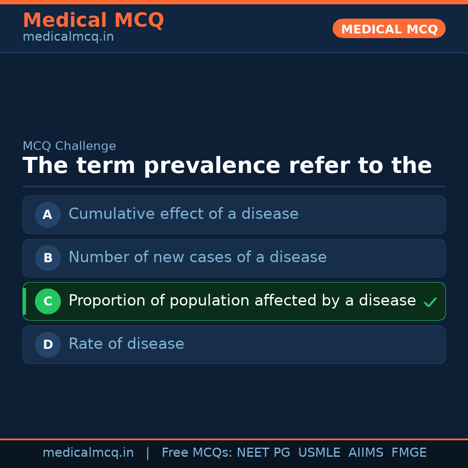The height and width of the screenshot is (468, 468).
Task: Click the green C circle badge
Action: 48,301
